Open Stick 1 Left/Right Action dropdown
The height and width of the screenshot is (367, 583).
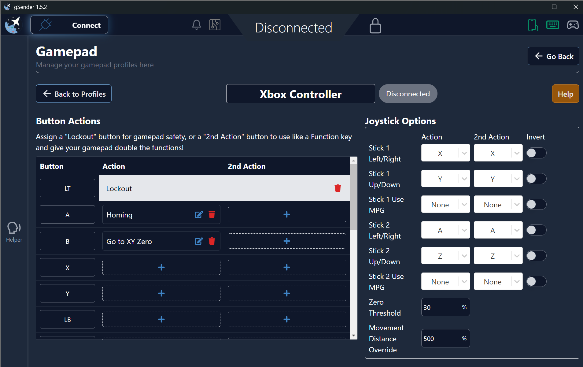tap(445, 153)
